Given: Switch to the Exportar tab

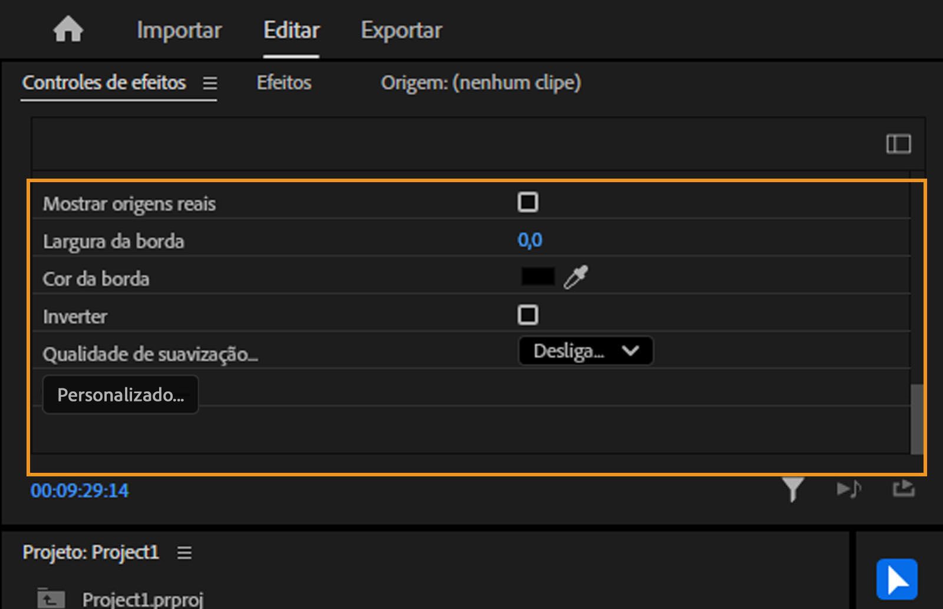Looking at the screenshot, I should coord(401,30).
